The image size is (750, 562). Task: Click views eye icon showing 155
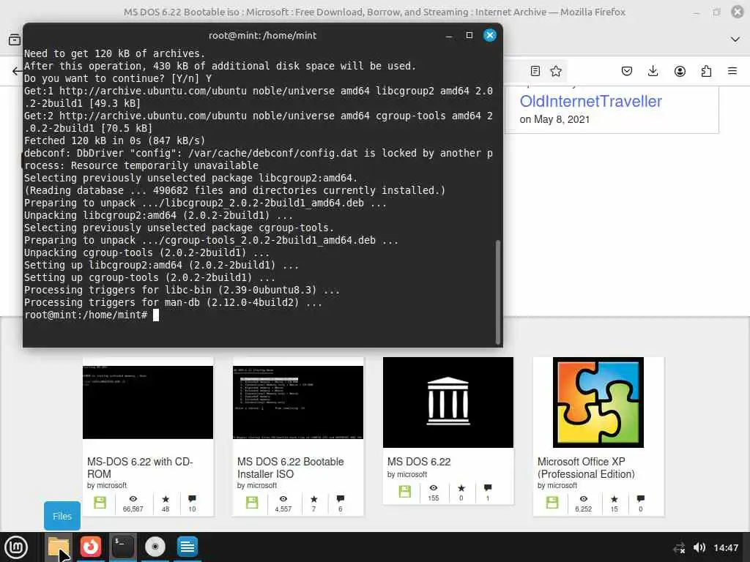click(434, 488)
